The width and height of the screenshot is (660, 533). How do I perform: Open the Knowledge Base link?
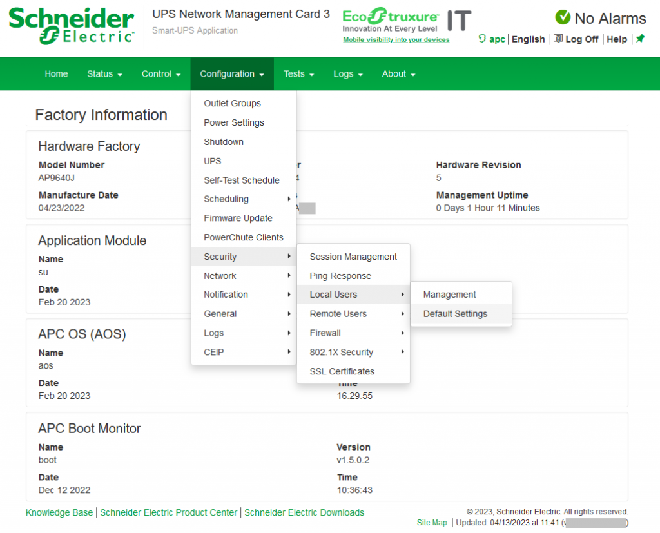tap(59, 512)
